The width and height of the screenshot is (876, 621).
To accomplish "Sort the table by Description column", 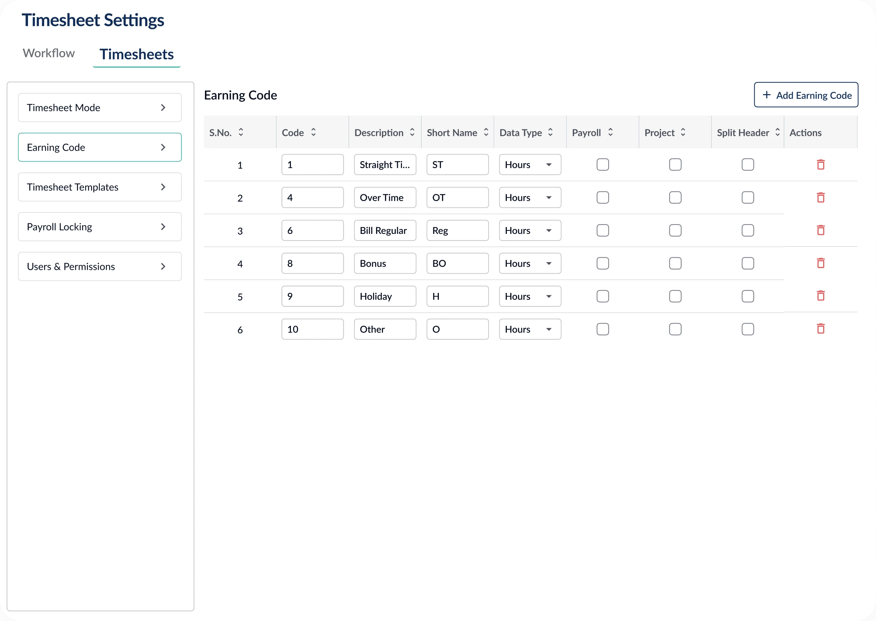I will 412,132.
